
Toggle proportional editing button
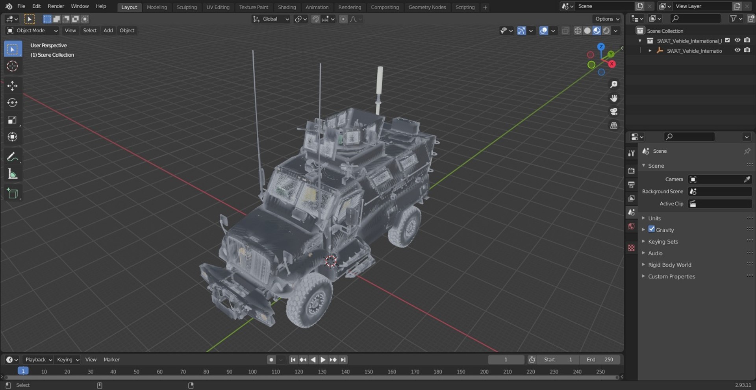pos(343,19)
